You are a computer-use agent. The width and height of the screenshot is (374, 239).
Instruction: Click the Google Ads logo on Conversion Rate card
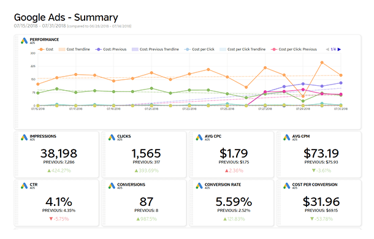click(x=199, y=186)
